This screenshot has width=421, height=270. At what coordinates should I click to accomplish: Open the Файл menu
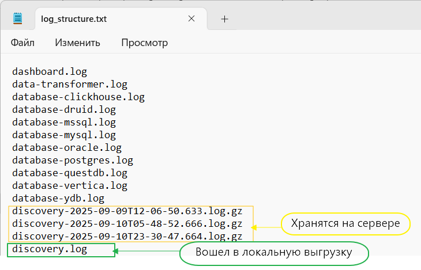pos(22,43)
